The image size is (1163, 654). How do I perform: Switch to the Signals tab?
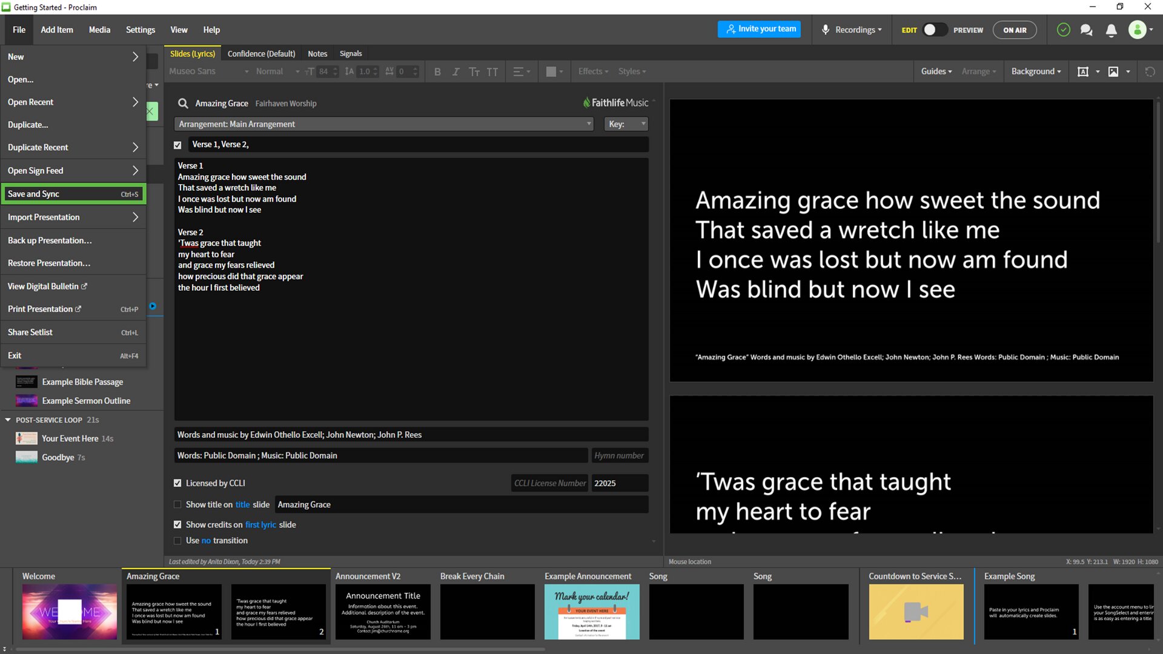pos(351,54)
